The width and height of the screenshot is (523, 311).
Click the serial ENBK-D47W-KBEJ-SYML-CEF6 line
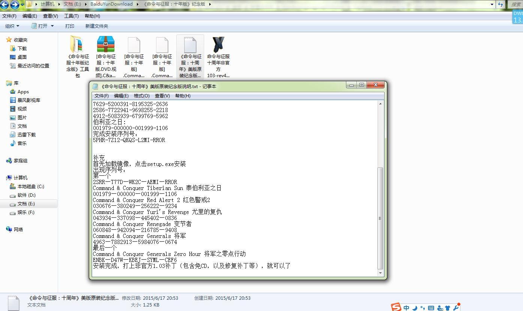135,260
